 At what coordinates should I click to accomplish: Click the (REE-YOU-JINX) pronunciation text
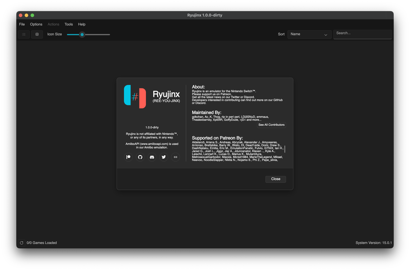(166, 101)
